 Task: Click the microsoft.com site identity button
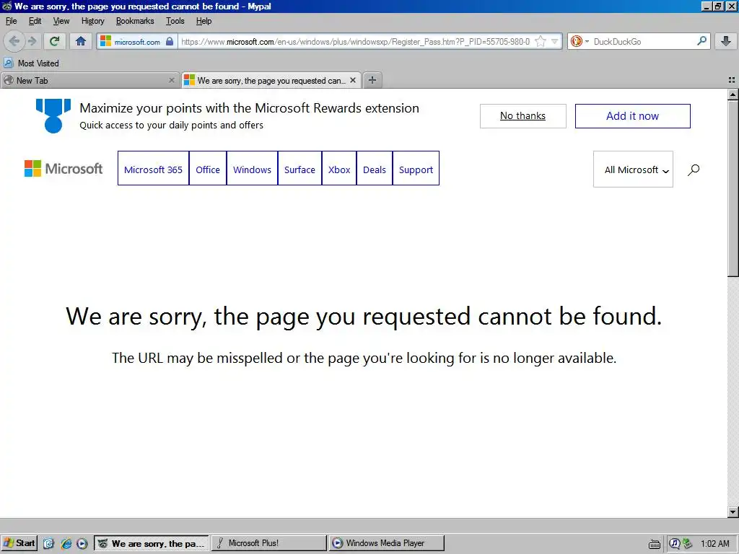[x=137, y=41]
